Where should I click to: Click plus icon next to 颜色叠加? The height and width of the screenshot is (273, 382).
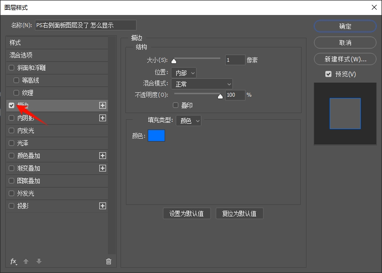coord(102,156)
